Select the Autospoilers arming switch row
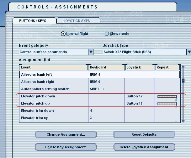This screenshot has height=158, width=191. [x=99, y=89]
